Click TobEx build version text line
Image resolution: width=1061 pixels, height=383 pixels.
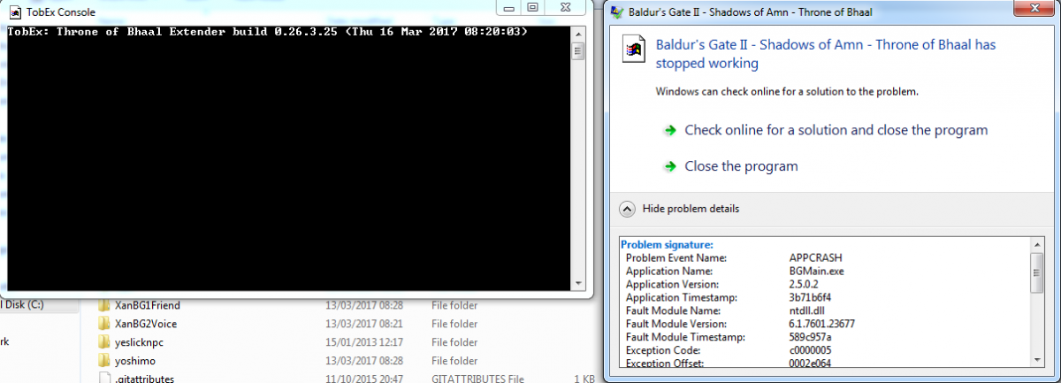tap(268, 32)
